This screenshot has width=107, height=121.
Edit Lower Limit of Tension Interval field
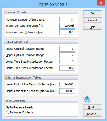coord(67,84)
